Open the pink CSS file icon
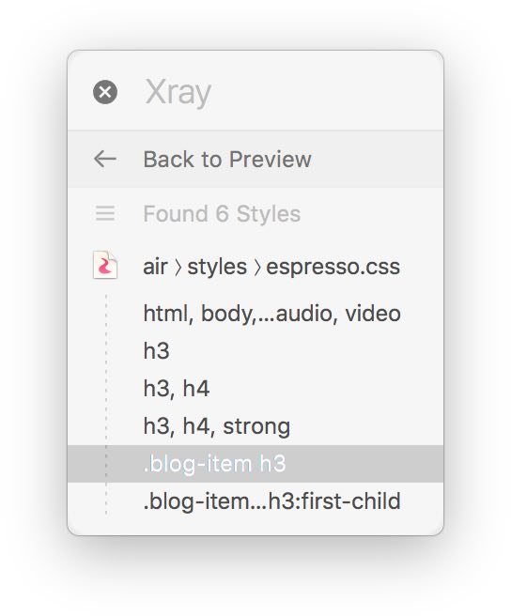Viewport: 511px width, 616px height. 105,265
